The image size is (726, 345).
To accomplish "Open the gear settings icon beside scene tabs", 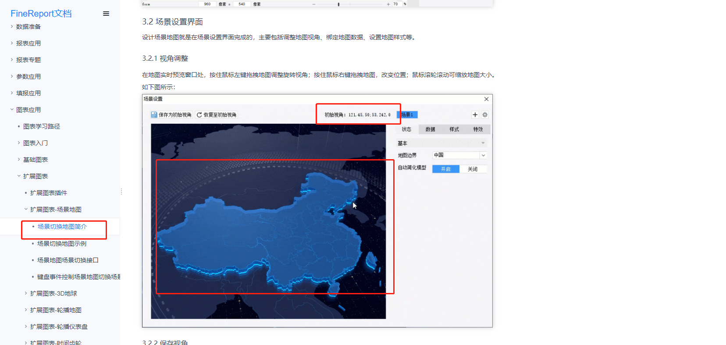I will 485,115.
